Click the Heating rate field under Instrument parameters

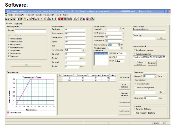tap(112, 29)
